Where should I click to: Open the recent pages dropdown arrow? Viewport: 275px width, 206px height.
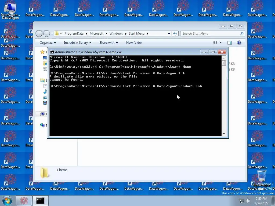[52, 34]
